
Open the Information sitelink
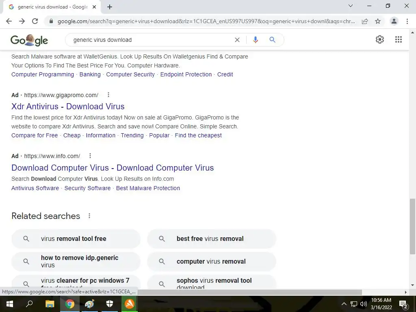[x=101, y=135]
